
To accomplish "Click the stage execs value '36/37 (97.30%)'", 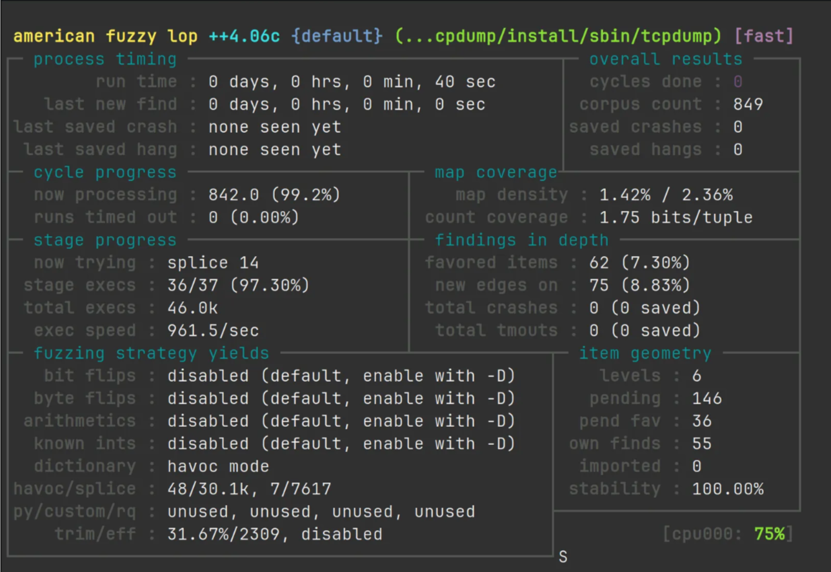I will (x=239, y=285).
